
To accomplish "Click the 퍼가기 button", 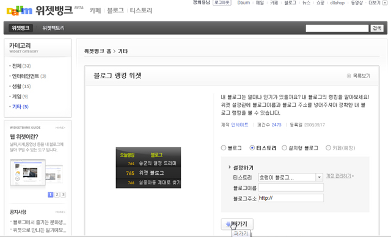I will point(237,224).
